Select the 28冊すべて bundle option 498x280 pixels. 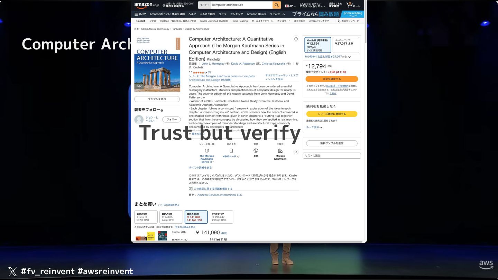(x=221, y=217)
